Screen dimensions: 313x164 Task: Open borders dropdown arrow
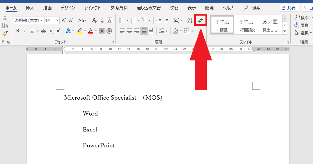click(192, 31)
